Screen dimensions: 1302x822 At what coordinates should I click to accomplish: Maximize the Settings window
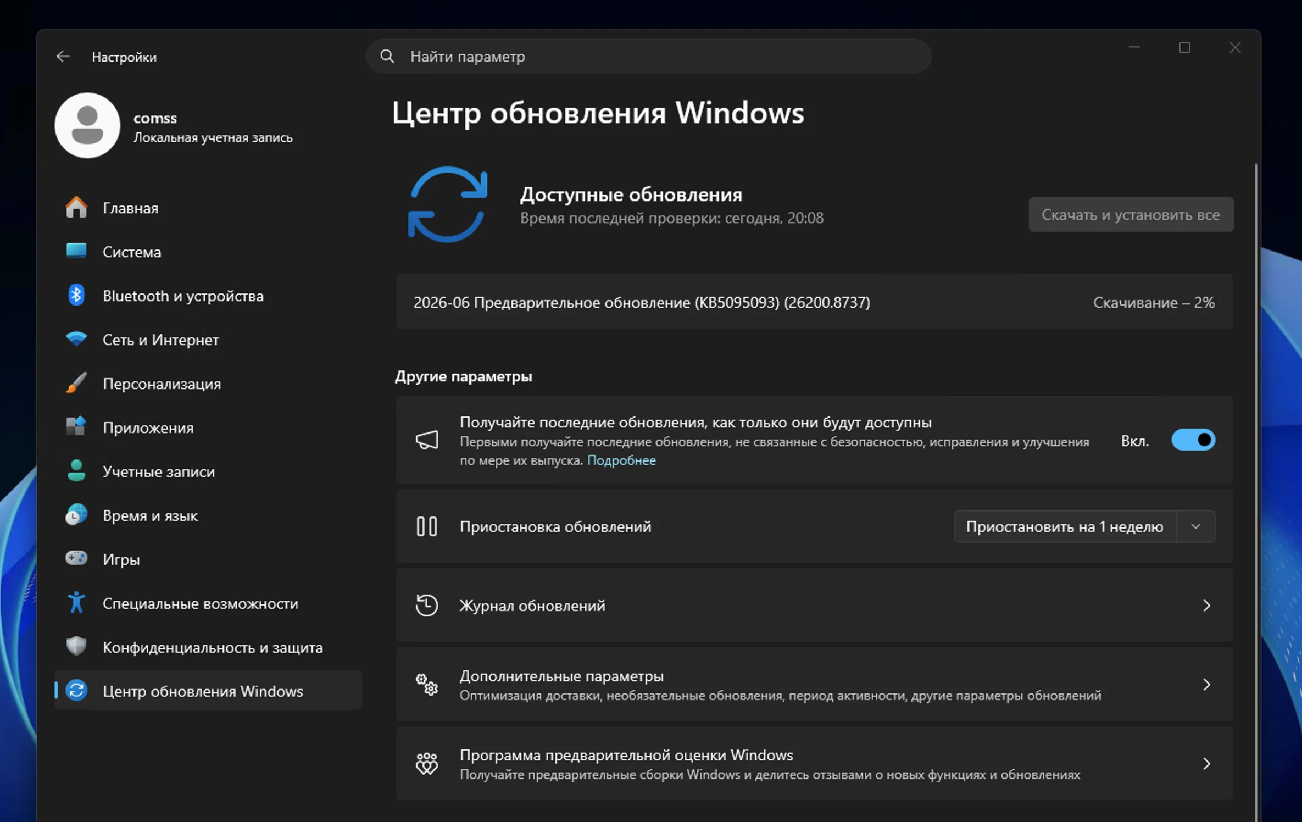1185,48
